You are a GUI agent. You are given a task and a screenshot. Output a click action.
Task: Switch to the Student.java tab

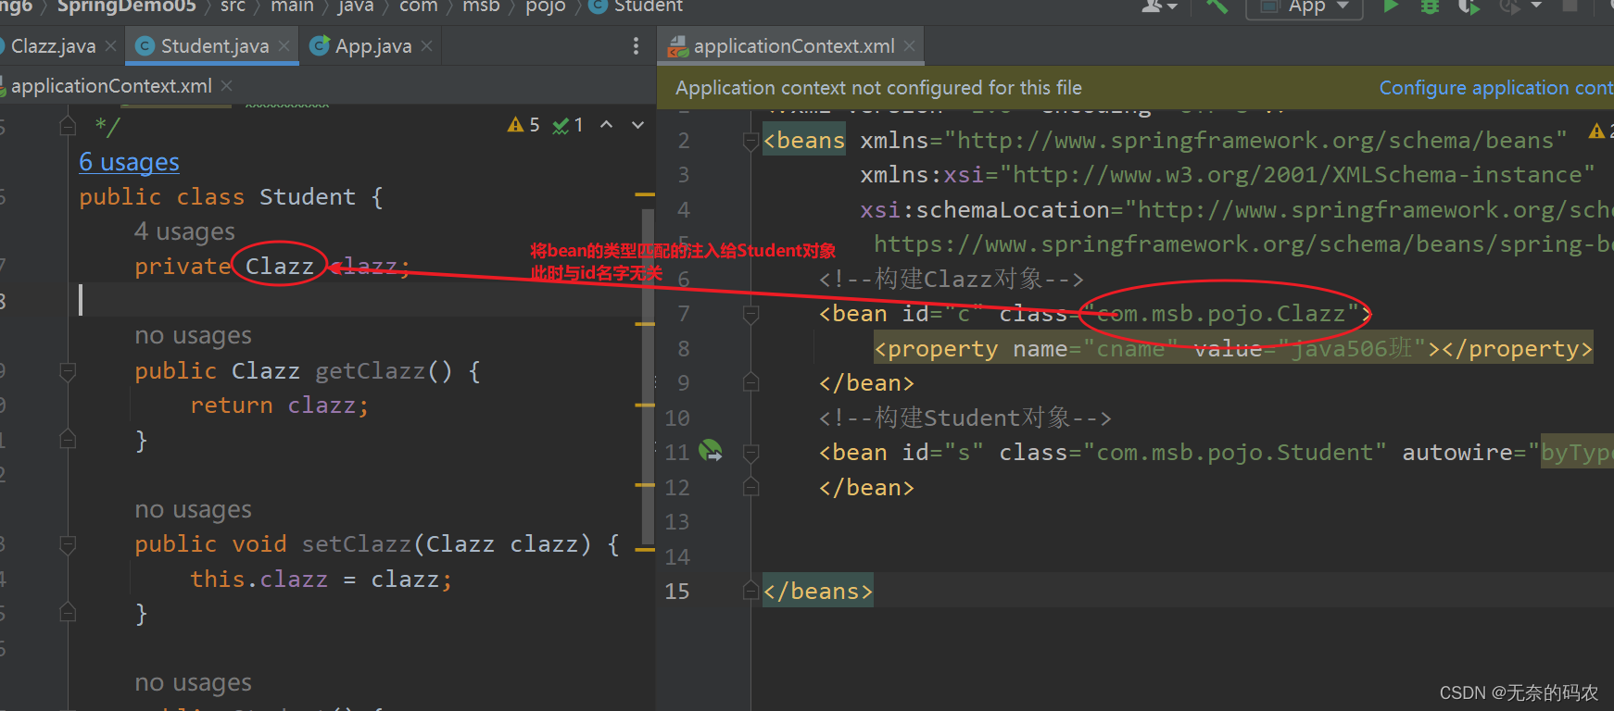tap(212, 45)
